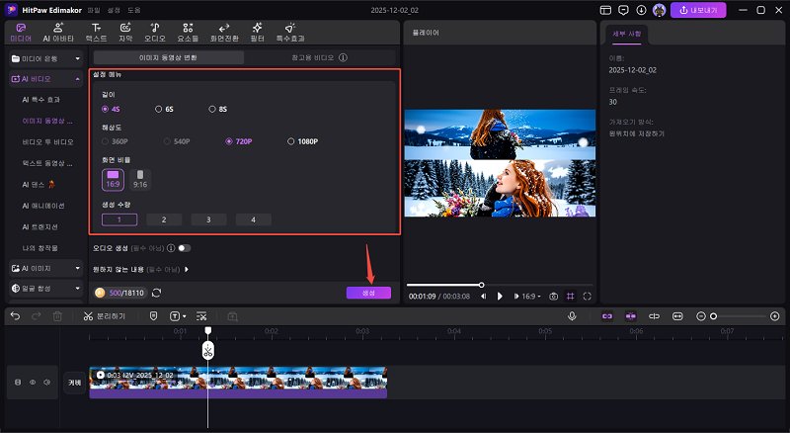Select the 6S length radio button
This screenshot has width=790, height=433.
point(159,109)
